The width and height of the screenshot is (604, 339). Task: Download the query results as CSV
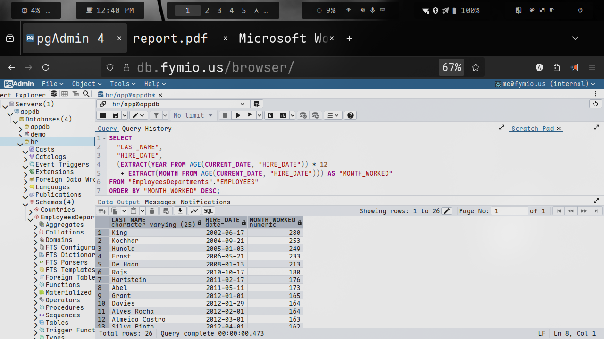(180, 211)
